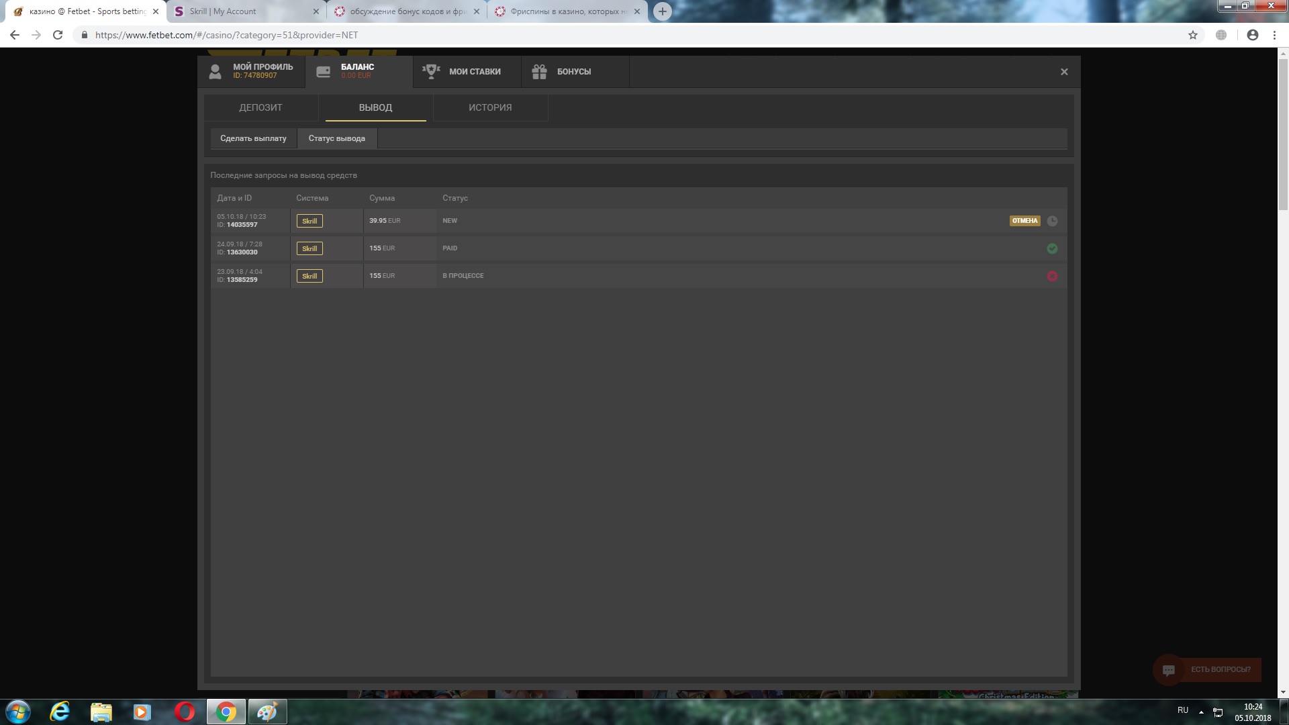Click the user icon next to Мой профиль
Viewport: 1289px width, 725px height.
point(215,72)
